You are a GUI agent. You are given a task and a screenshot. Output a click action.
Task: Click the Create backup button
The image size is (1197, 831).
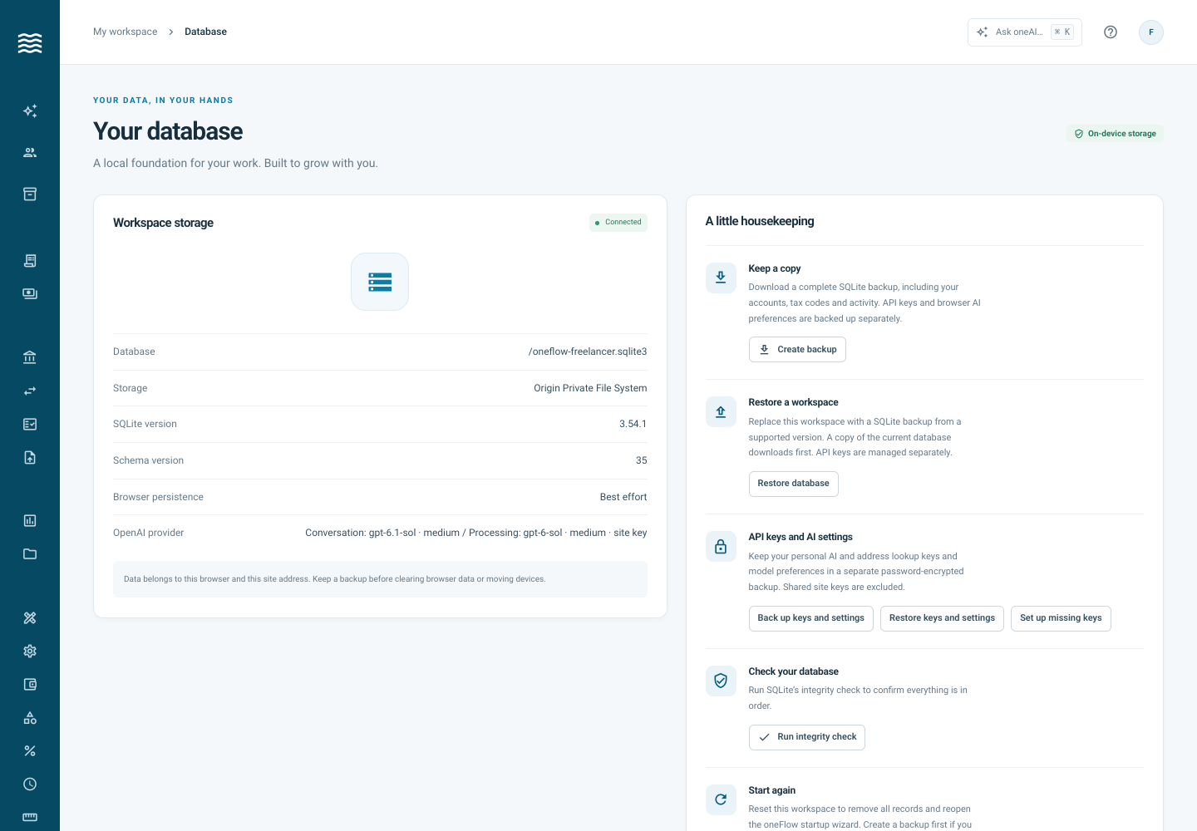(x=797, y=350)
